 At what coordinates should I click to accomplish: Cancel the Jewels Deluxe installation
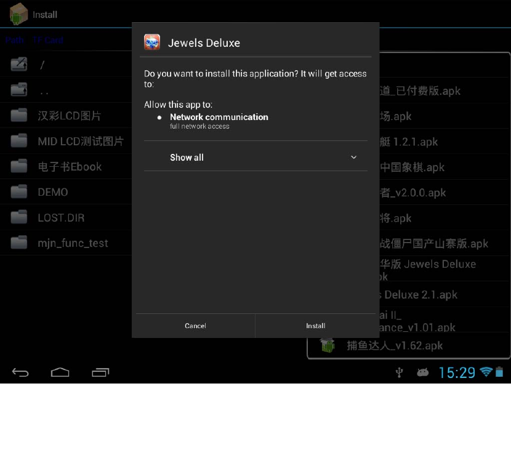[195, 326]
